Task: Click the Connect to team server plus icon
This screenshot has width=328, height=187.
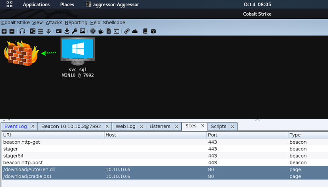Action: click(4, 31)
